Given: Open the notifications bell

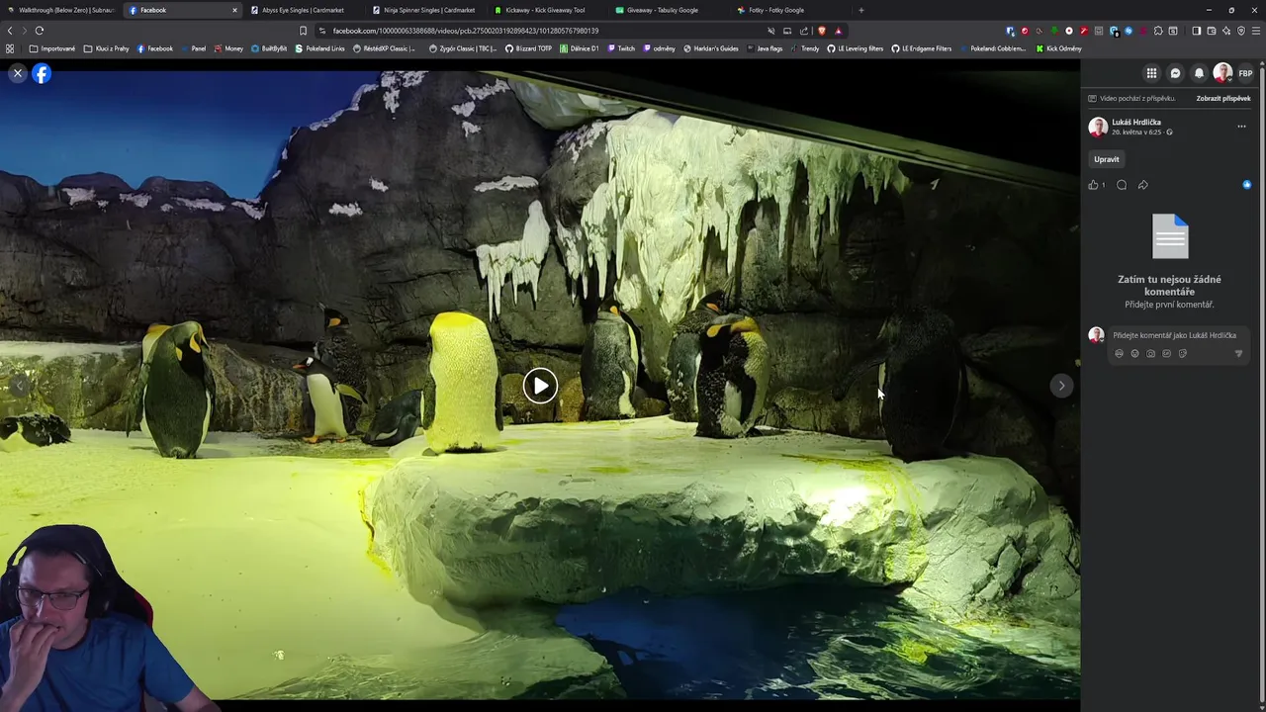Looking at the screenshot, I should [x=1199, y=73].
